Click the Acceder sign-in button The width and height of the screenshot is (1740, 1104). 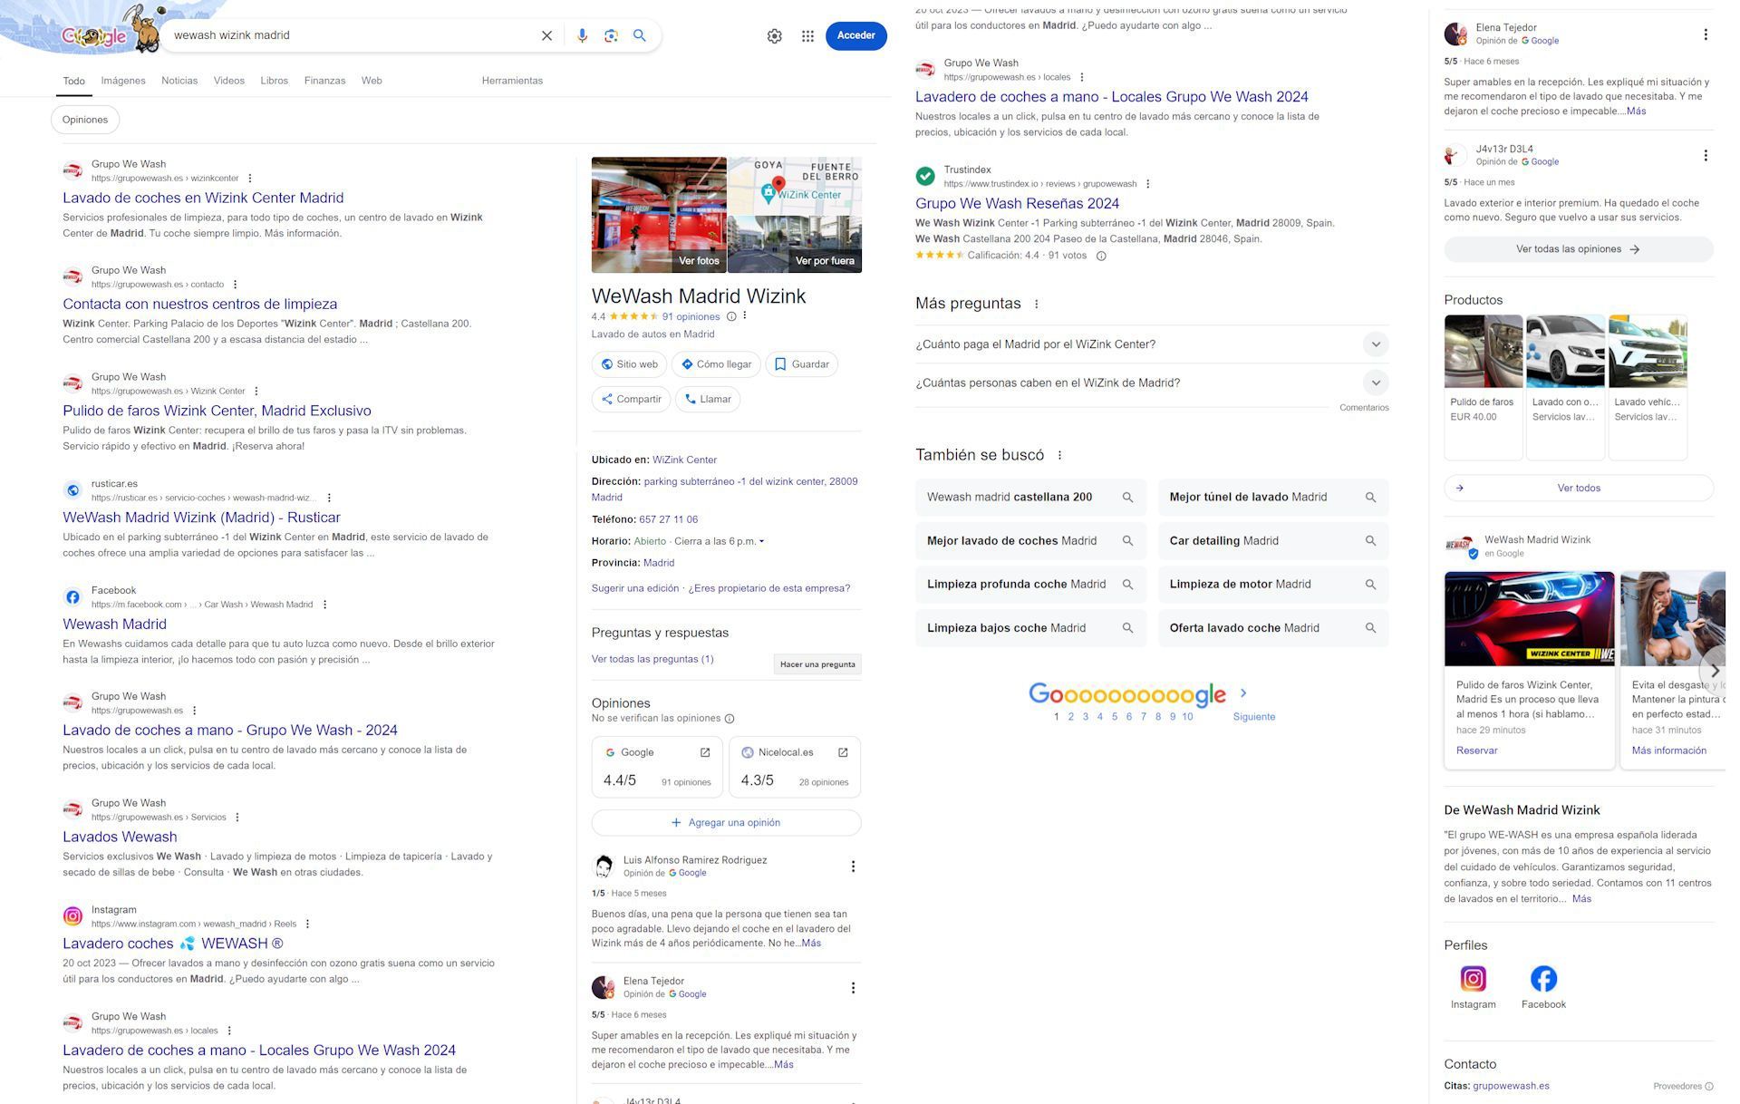pos(855,35)
